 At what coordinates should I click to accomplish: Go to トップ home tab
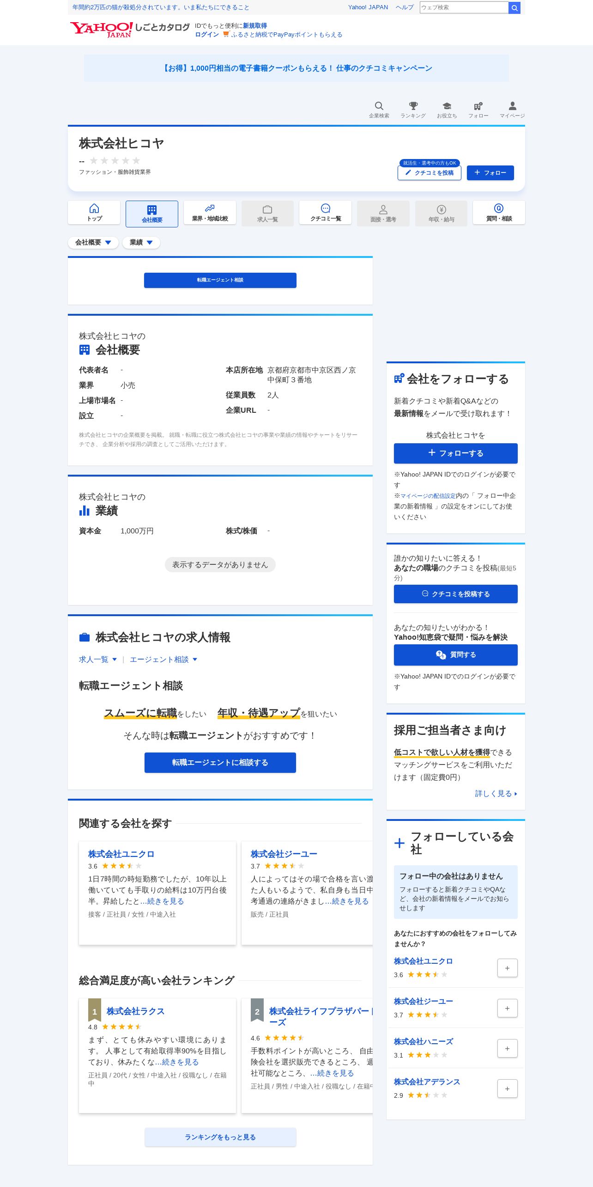(x=94, y=213)
